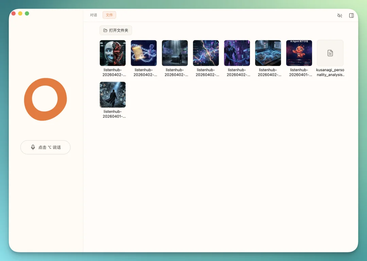Image resolution: width=367 pixels, height=261 pixels.
Task: Open the glowing blue circuit table thumbnail
Action: (268, 53)
